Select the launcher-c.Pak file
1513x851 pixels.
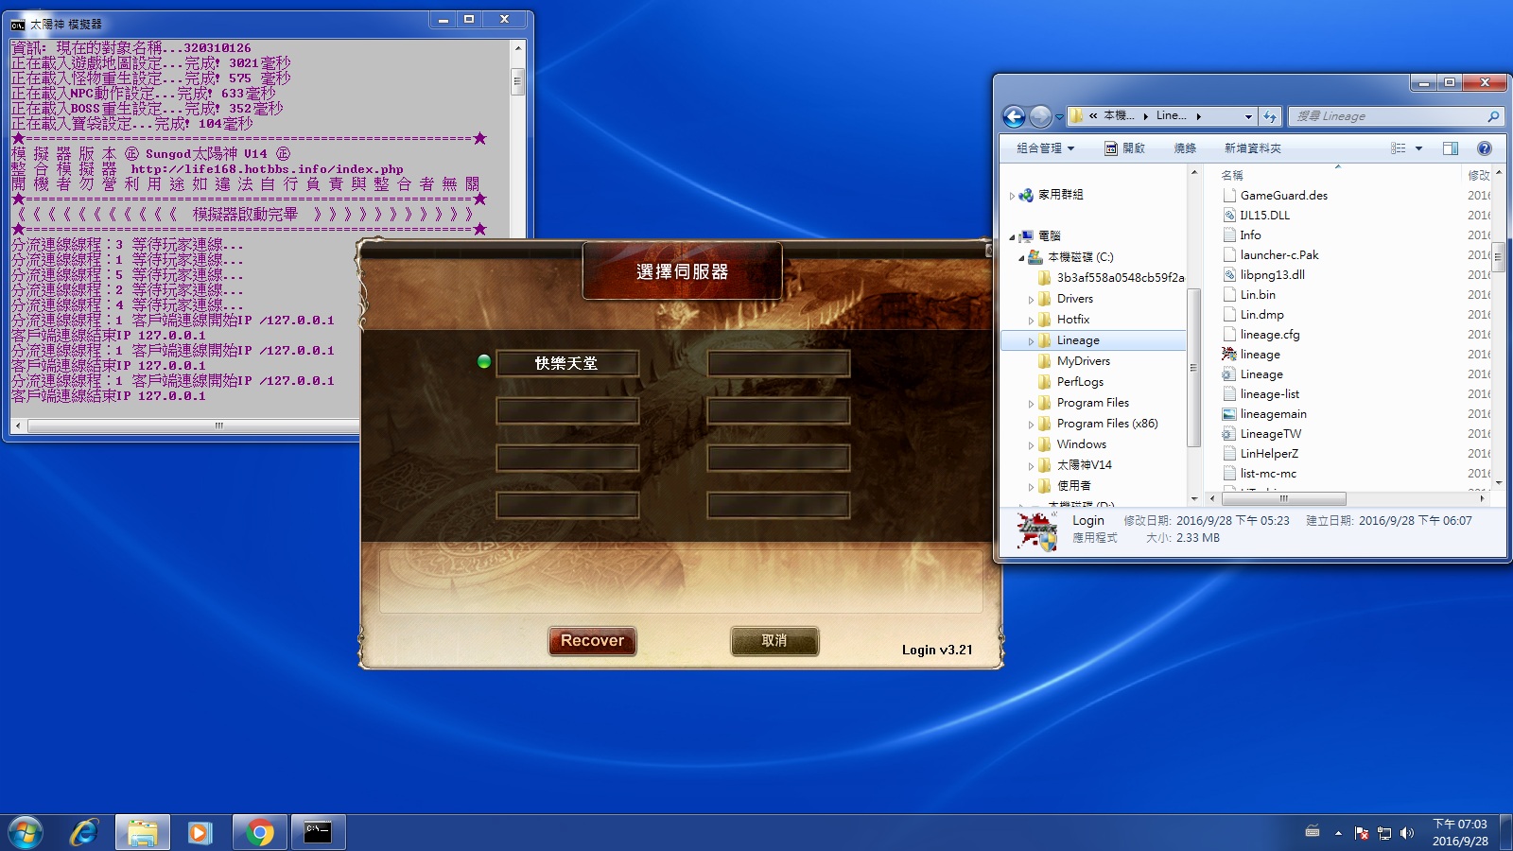(x=1278, y=254)
